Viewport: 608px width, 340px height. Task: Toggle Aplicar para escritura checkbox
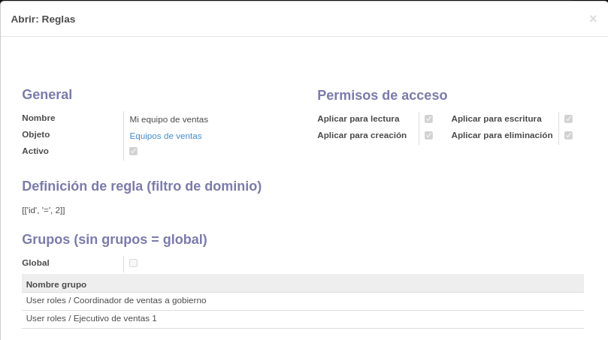pos(568,119)
